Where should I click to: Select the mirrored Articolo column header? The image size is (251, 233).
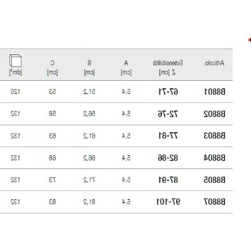[x=215, y=63]
